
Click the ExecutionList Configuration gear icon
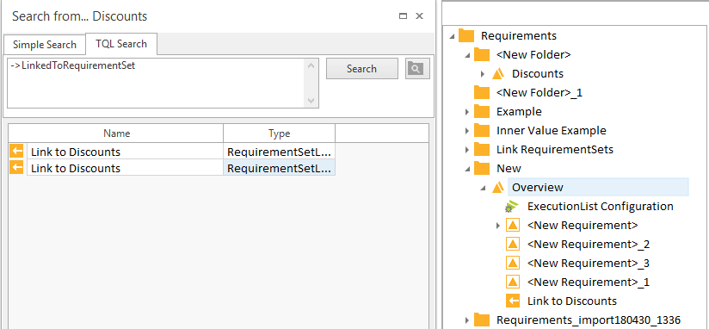[x=512, y=207]
